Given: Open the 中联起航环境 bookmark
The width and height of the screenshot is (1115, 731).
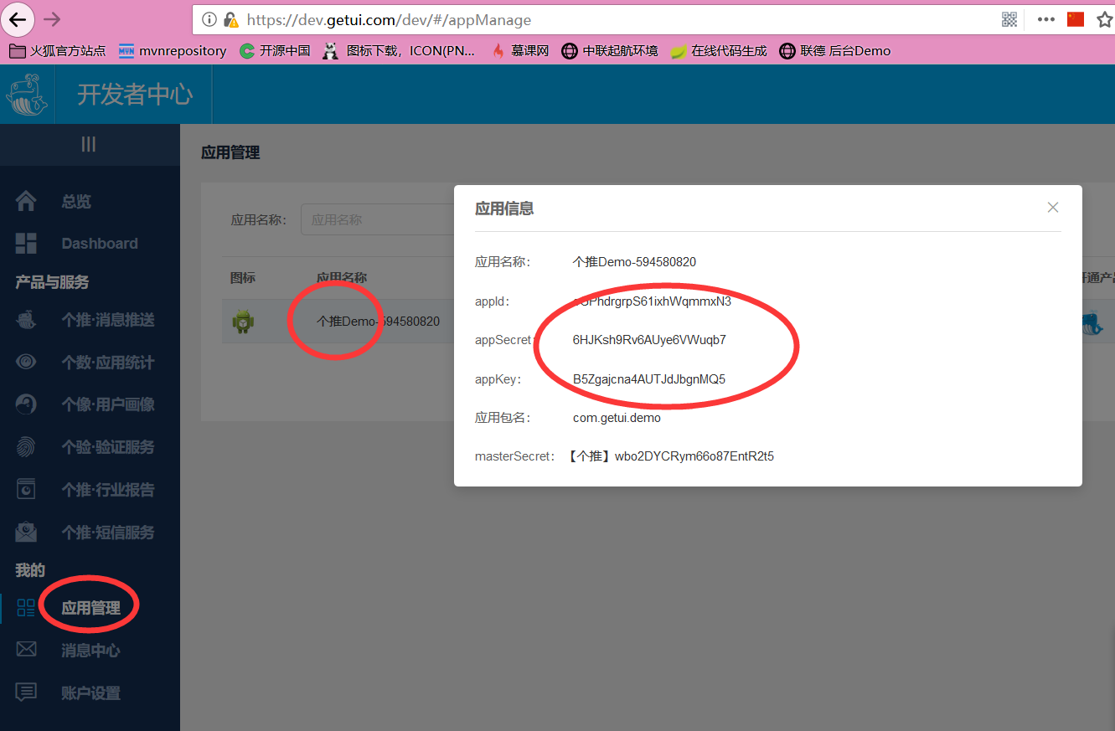Looking at the screenshot, I should (x=610, y=51).
